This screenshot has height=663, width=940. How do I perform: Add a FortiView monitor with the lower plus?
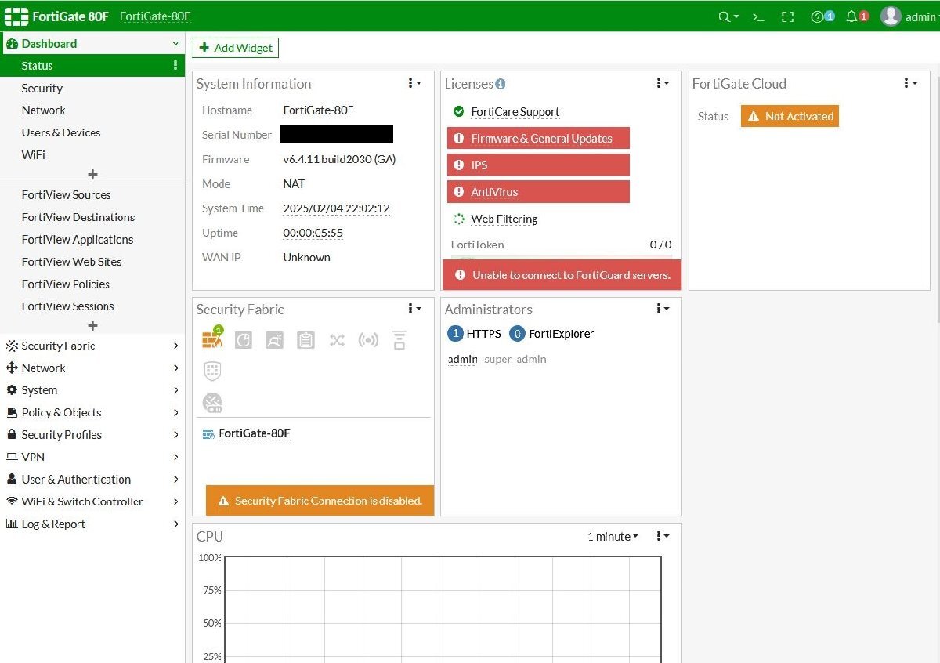pyautogui.click(x=92, y=325)
